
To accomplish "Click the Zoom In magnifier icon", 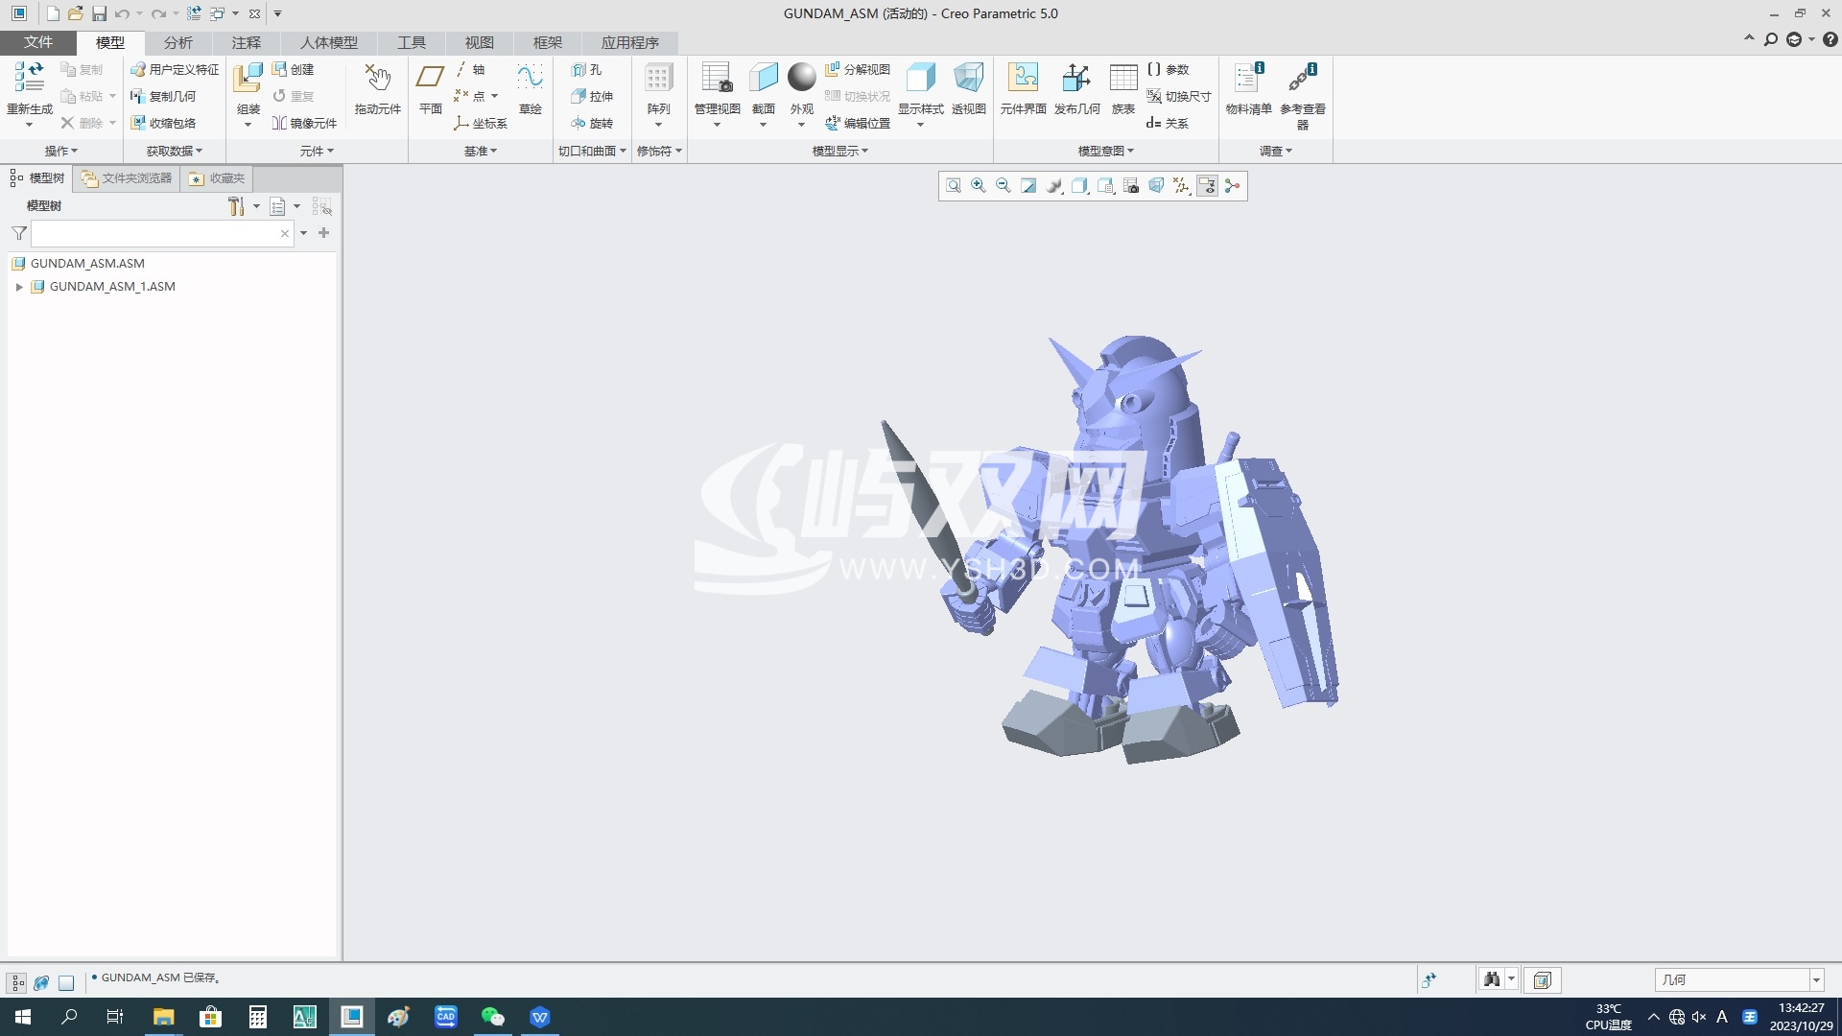I will [x=978, y=186].
